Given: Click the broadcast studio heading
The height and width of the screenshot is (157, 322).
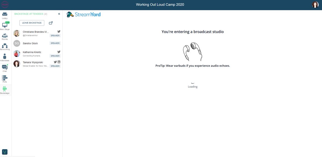Looking at the screenshot, I should click(x=193, y=32).
